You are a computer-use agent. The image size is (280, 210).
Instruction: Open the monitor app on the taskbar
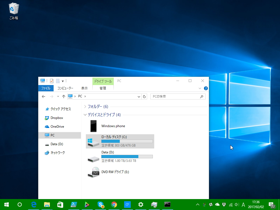pyautogui.click(x=154, y=205)
